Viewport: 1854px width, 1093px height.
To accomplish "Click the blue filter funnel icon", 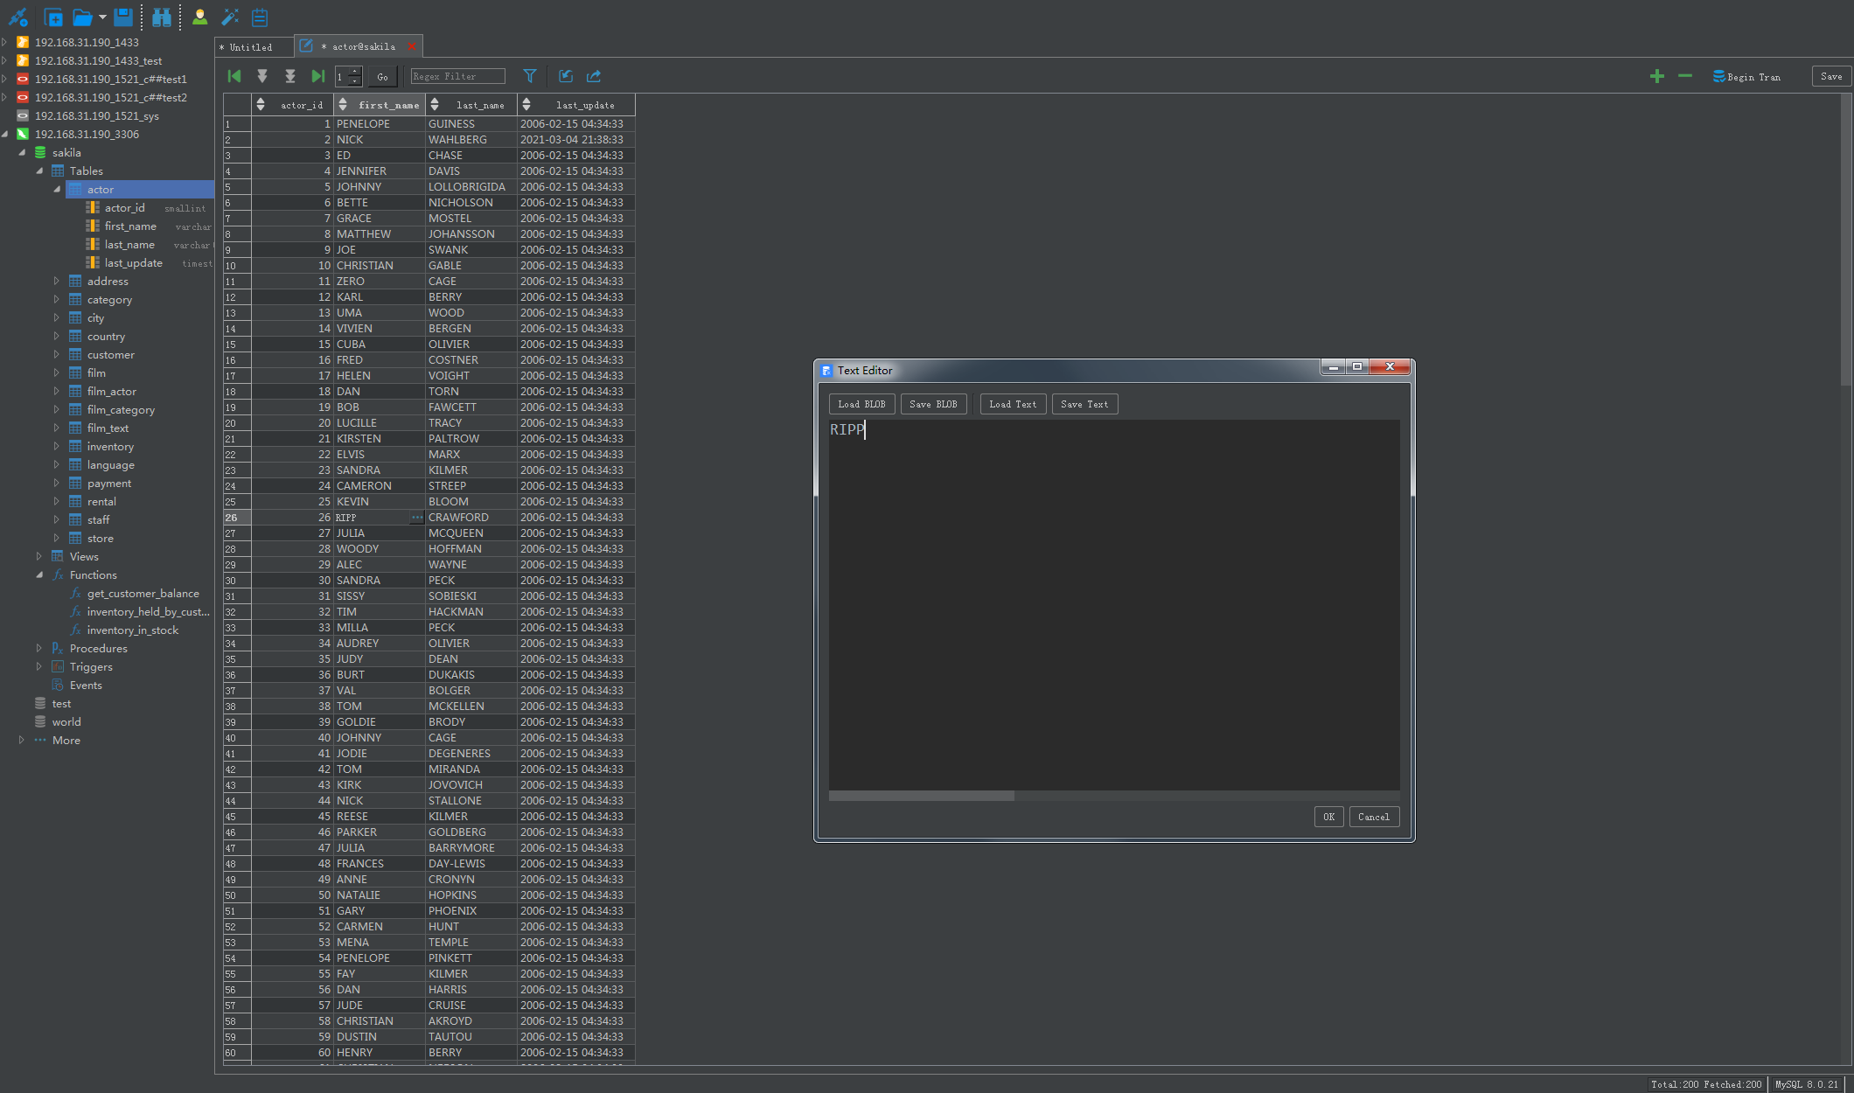I will (x=529, y=76).
